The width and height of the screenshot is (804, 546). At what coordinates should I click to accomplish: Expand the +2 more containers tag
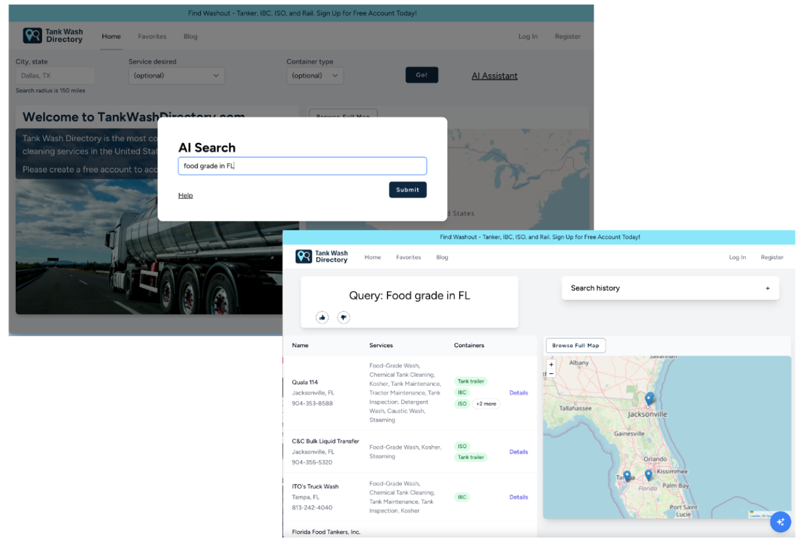click(486, 404)
